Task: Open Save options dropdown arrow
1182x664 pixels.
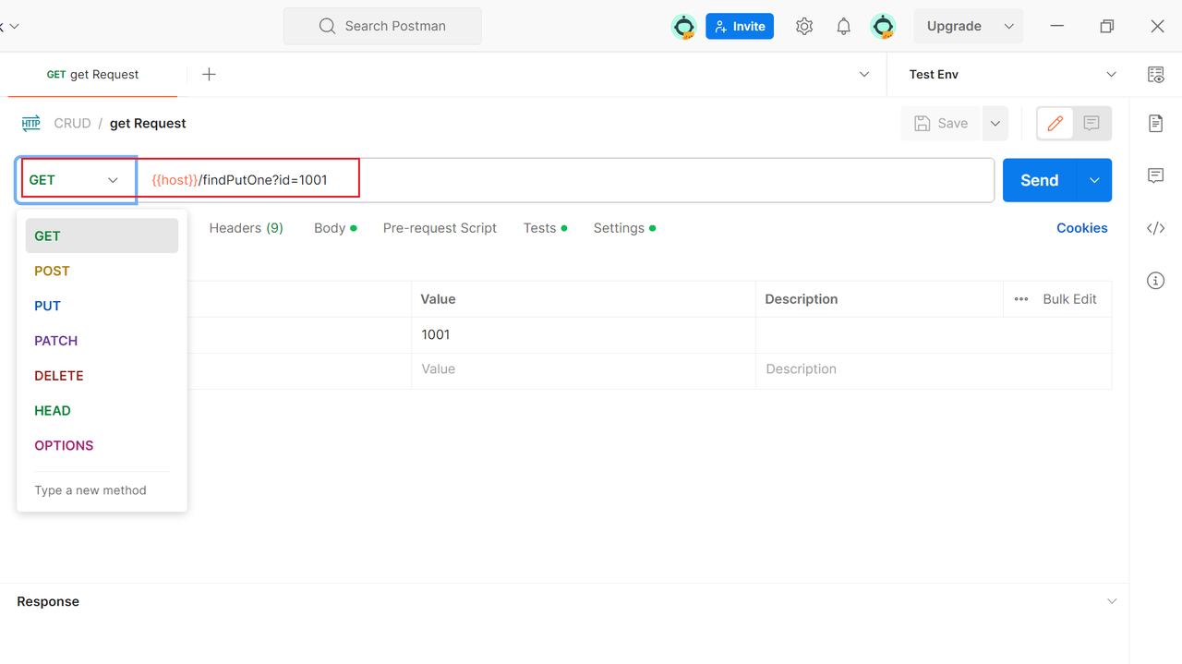Action: [x=995, y=123]
